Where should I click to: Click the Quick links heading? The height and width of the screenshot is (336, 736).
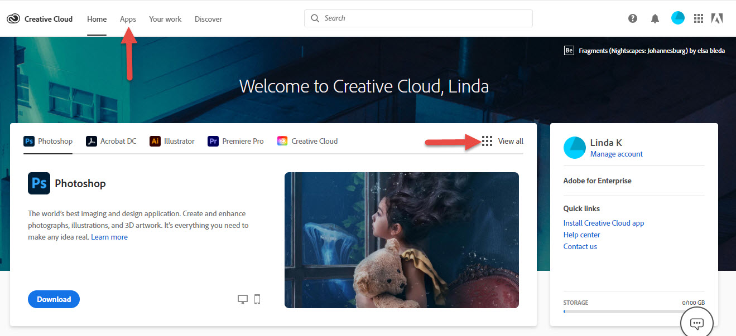point(581,208)
